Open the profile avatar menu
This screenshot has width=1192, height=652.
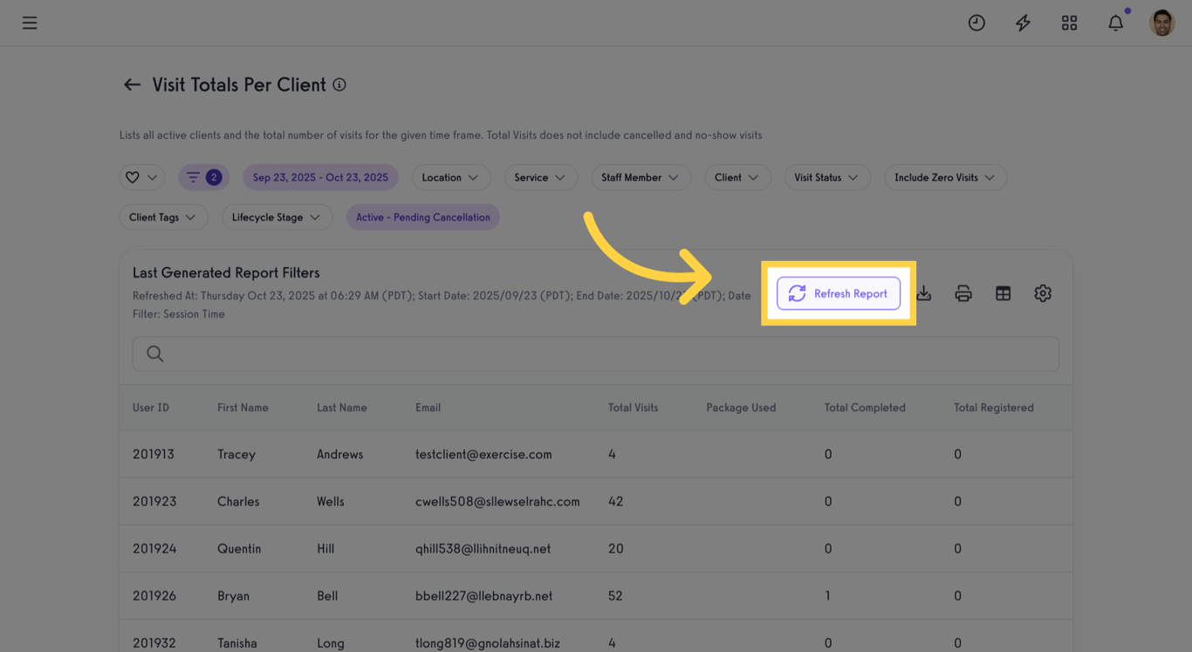click(1162, 23)
